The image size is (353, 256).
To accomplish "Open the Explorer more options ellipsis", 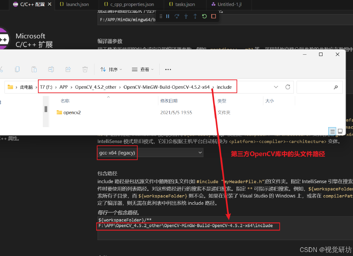I will tap(168, 69).
